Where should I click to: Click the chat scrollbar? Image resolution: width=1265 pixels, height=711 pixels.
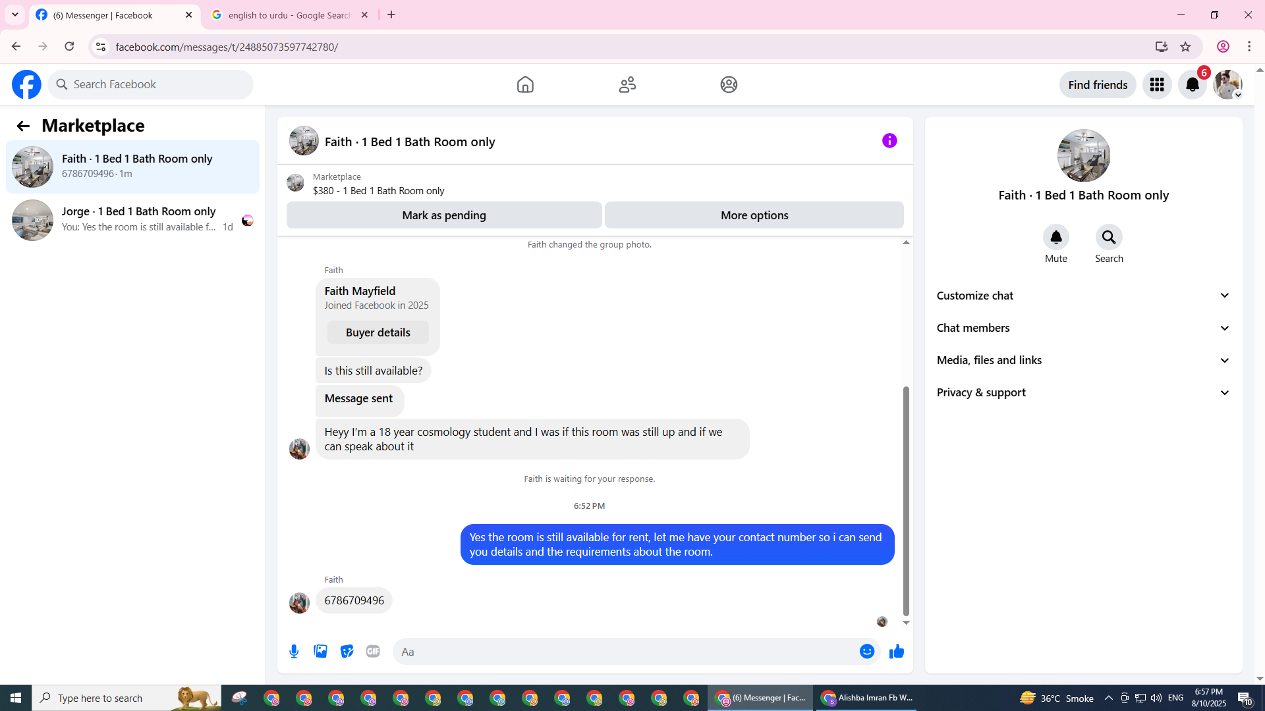(x=906, y=500)
